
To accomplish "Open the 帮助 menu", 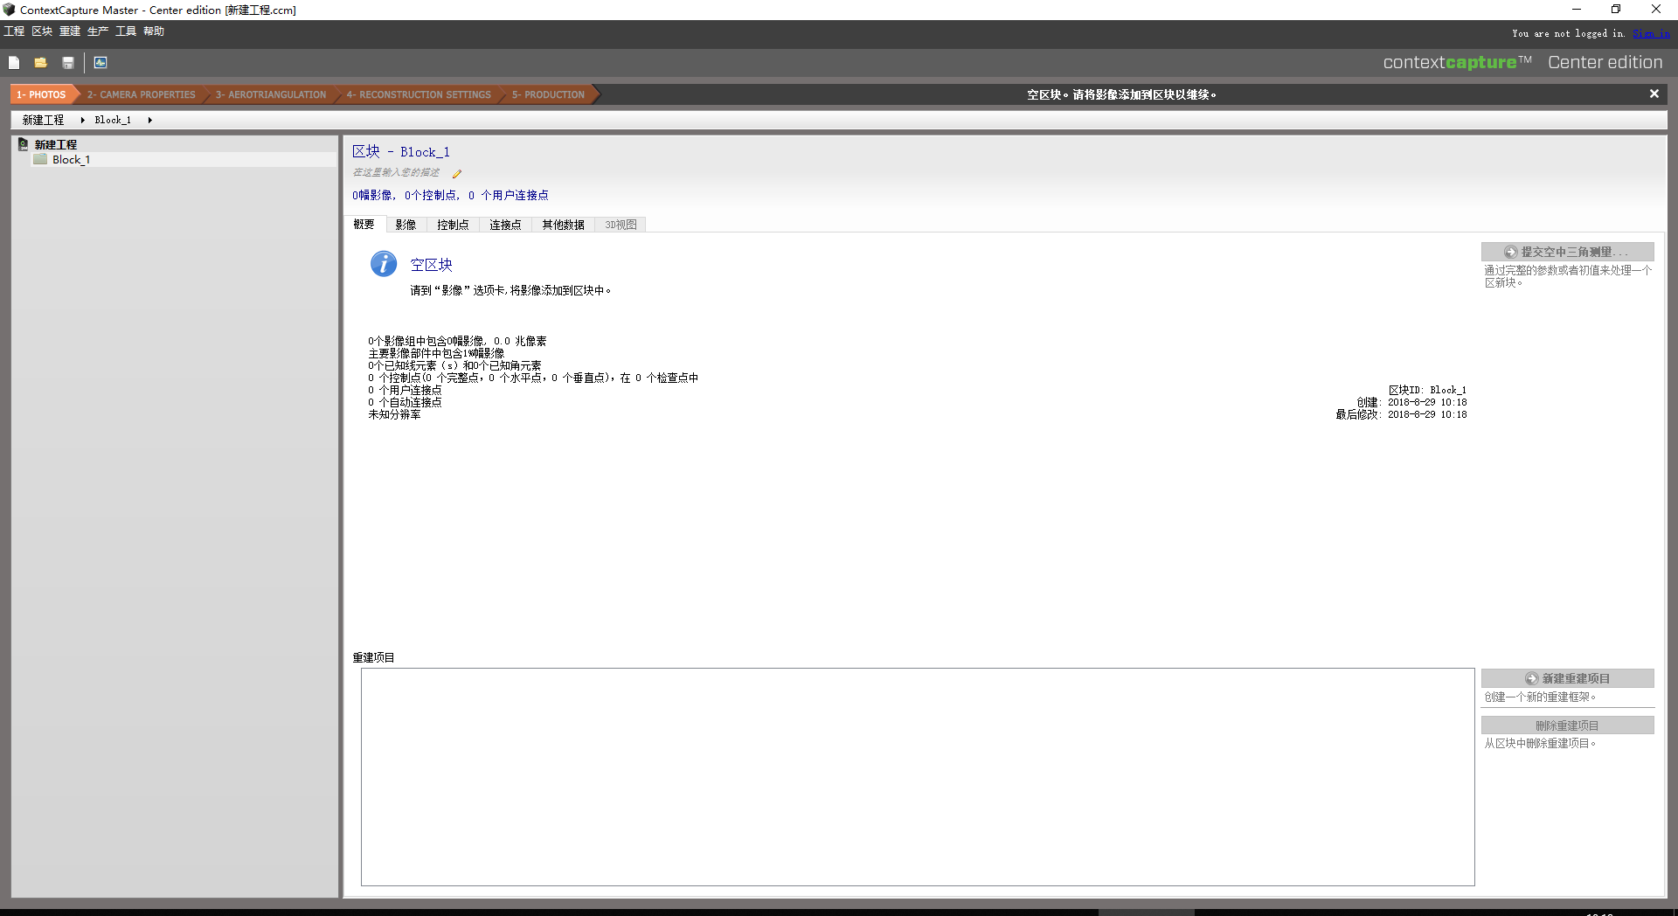I will tap(154, 31).
